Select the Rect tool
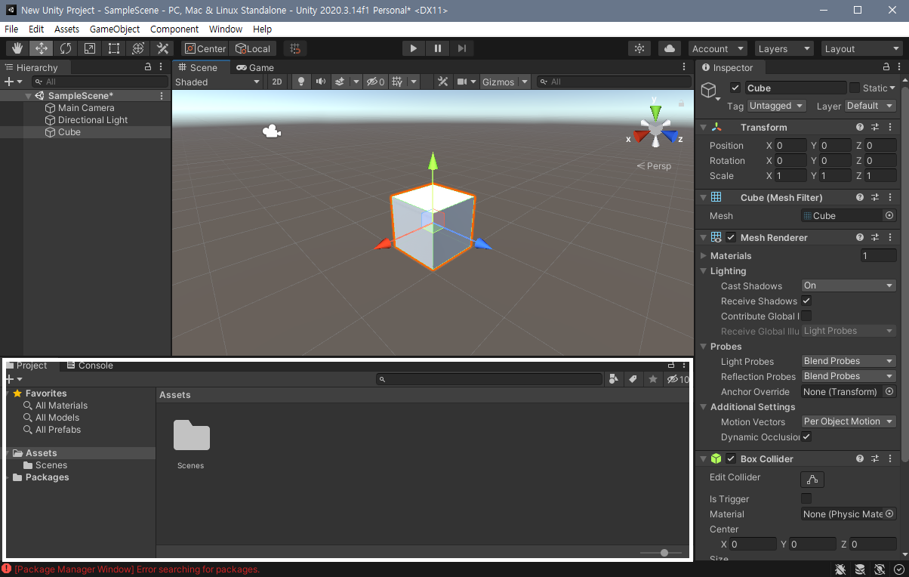The height and width of the screenshot is (577, 909). (x=113, y=48)
